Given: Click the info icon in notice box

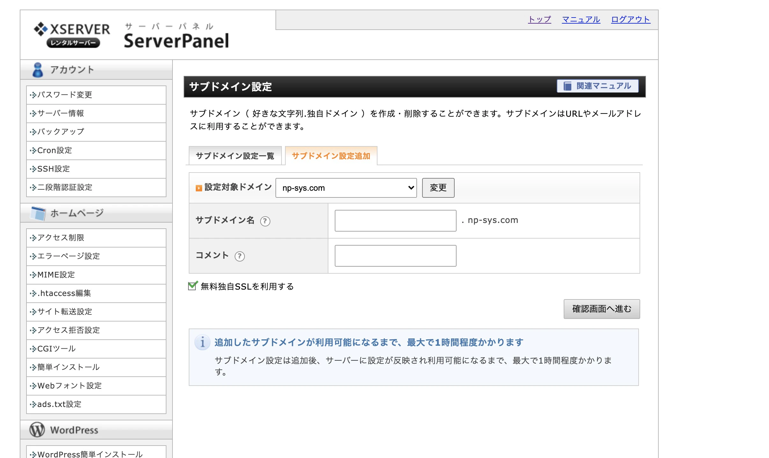Looking at the screenshot, I should [x=202, y=343].
